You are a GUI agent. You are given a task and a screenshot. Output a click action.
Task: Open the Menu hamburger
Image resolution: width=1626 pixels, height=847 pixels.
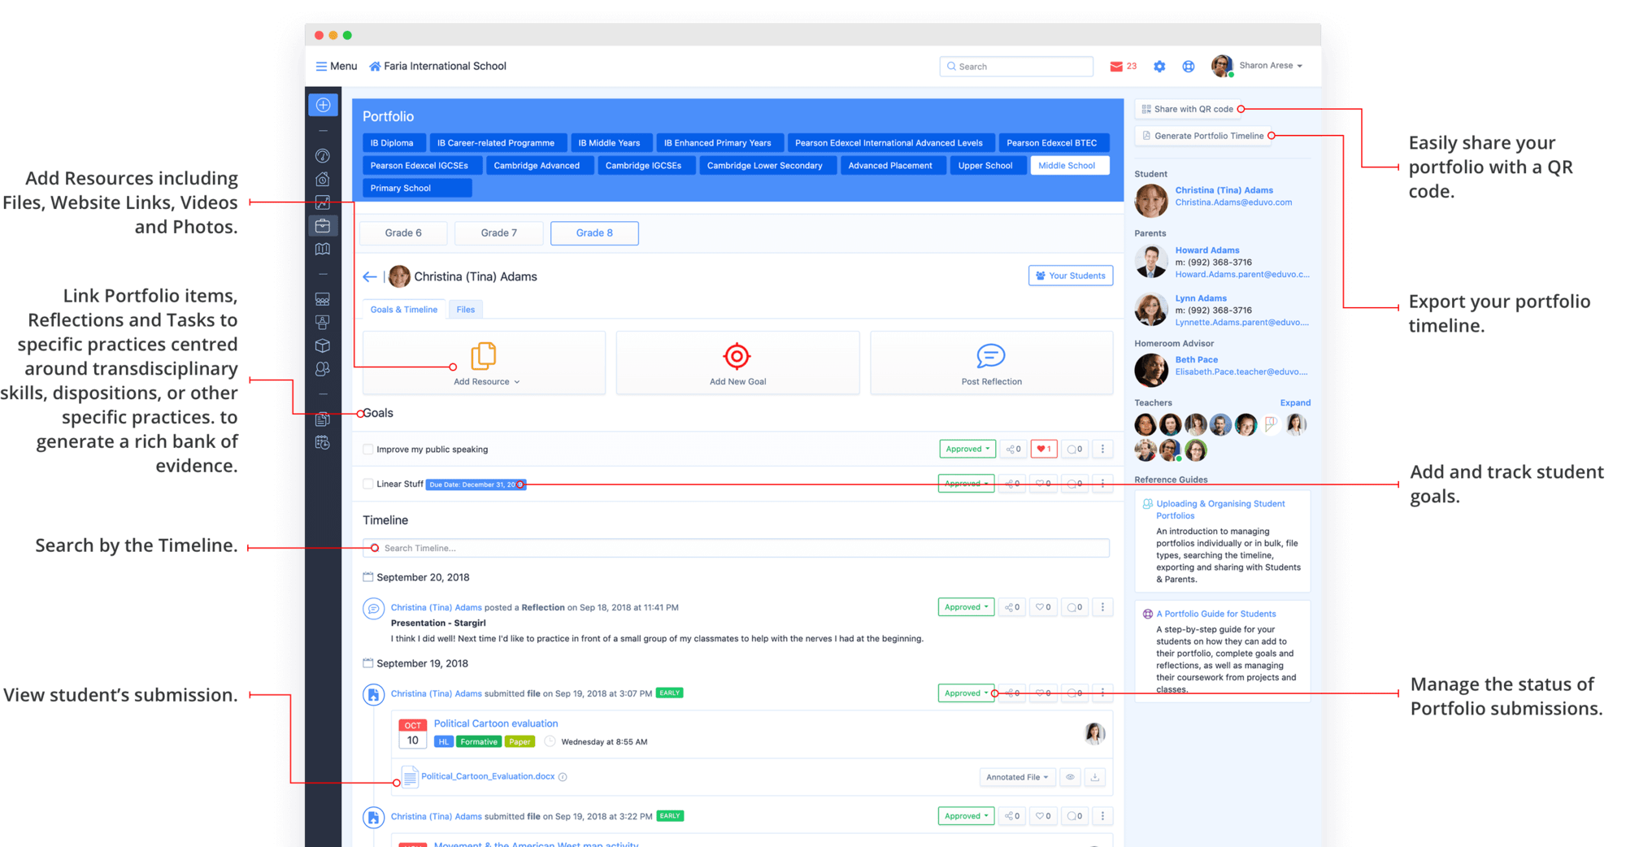click(x=336, y=67)
